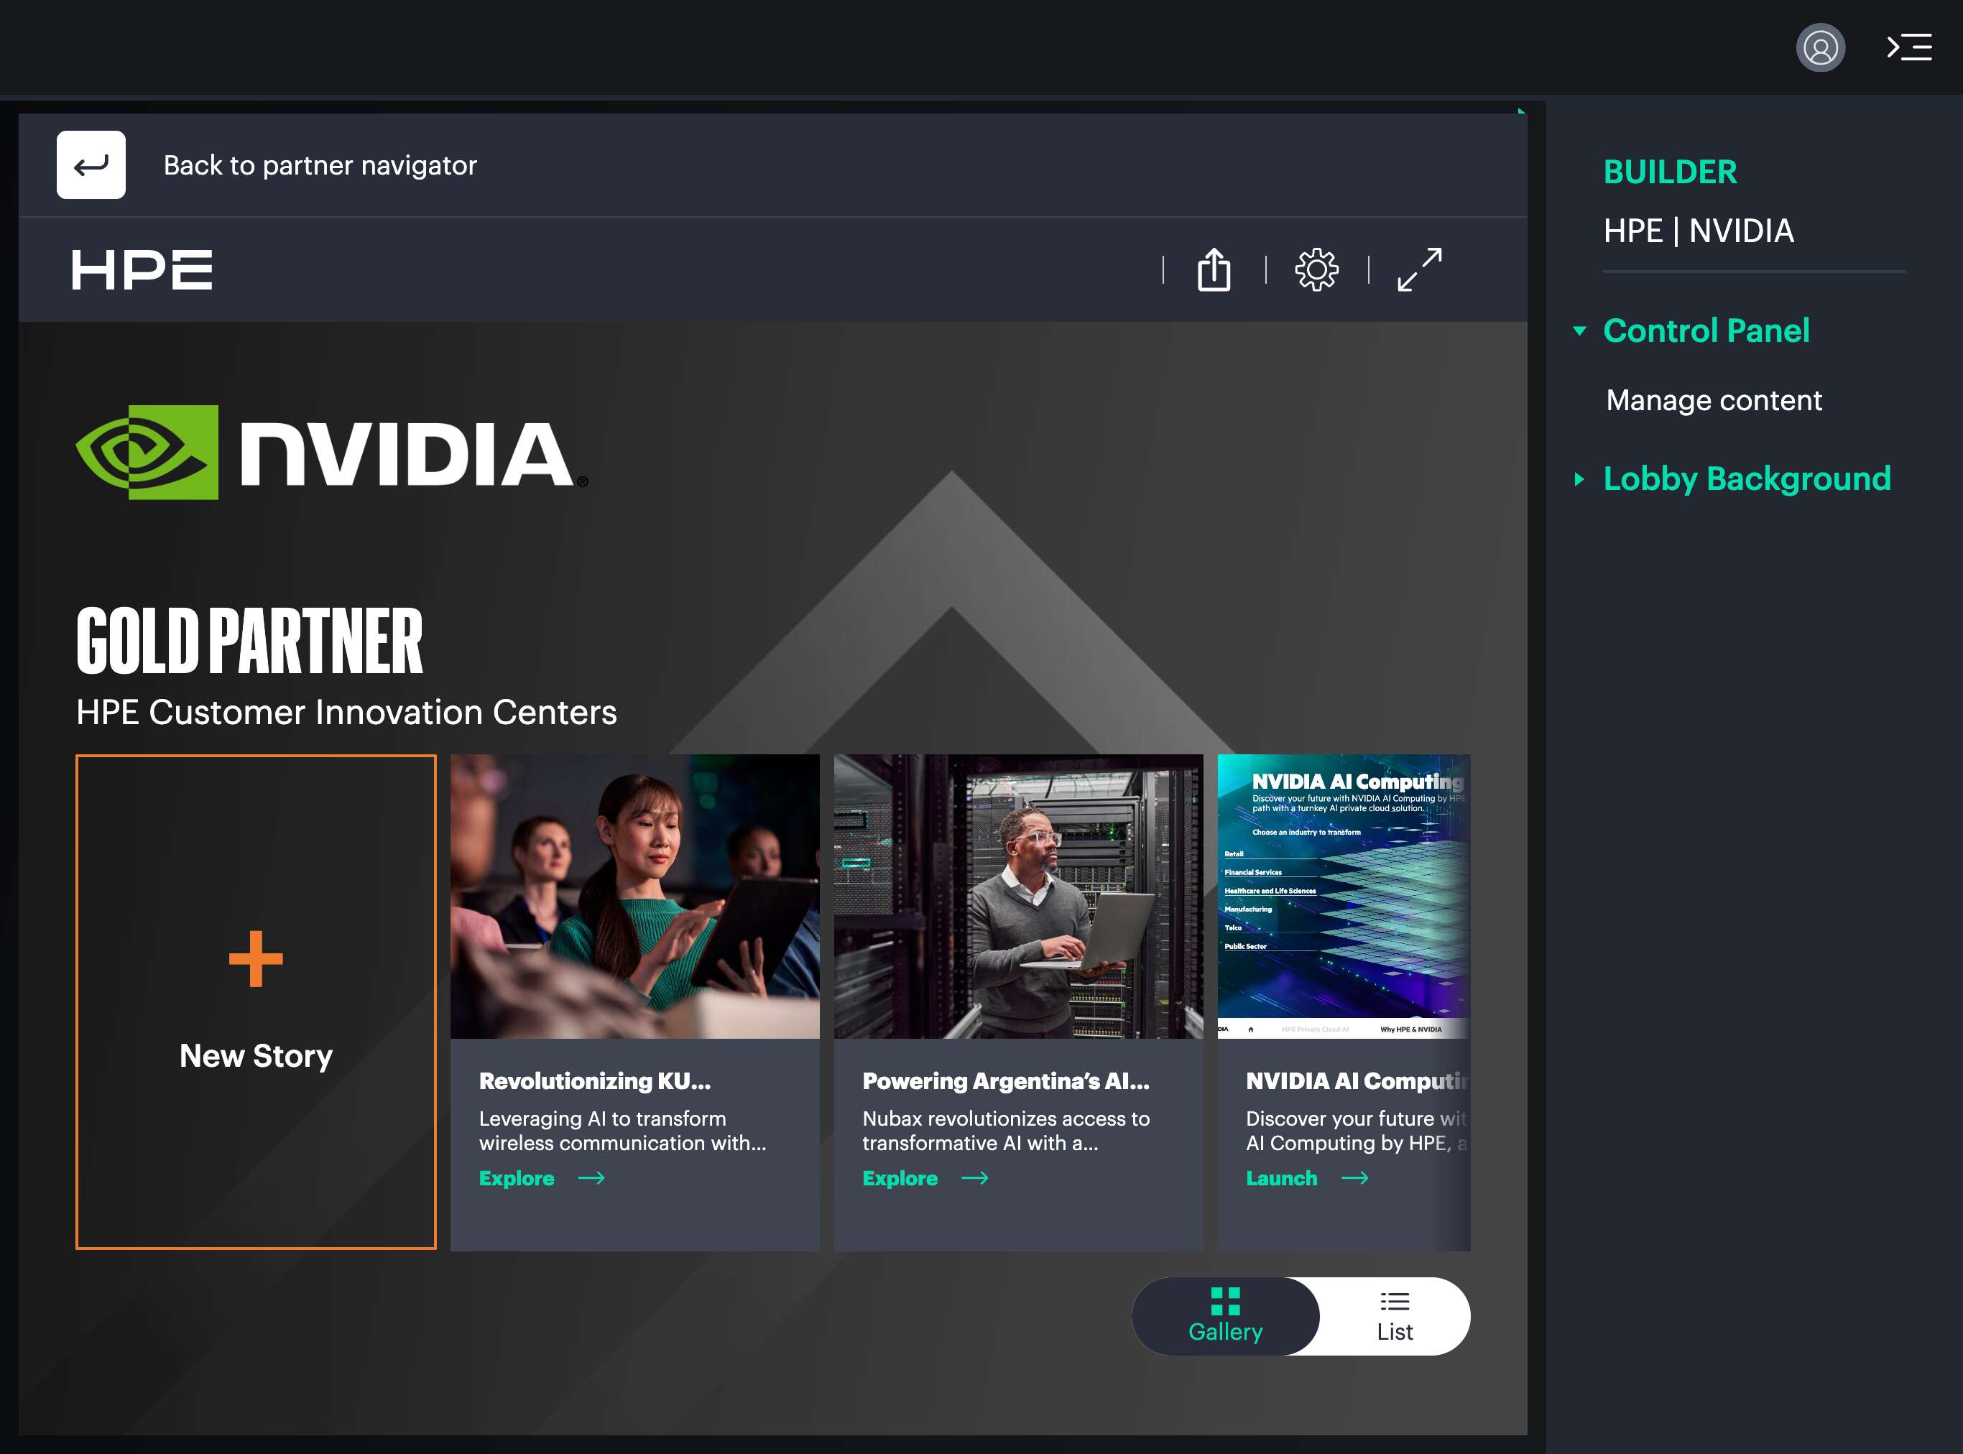Click Back to partner navigator
This screenshot has width=1963, height=1454.
pyautogui.click(x=320, y=165)
